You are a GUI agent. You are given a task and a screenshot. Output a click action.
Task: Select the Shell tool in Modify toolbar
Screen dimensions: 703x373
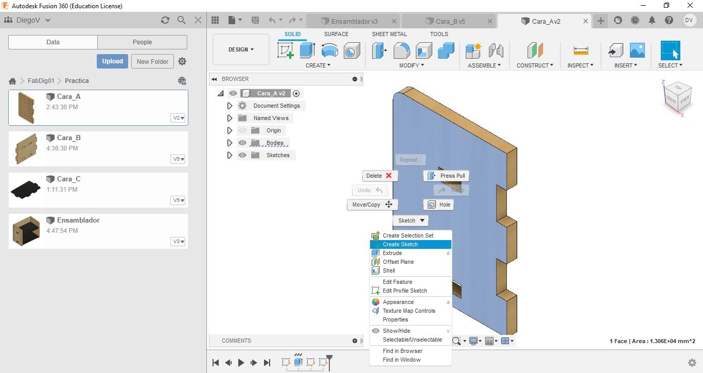coord(424,50)
